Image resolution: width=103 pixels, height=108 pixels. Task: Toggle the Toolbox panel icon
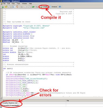[x=18, y=7]
